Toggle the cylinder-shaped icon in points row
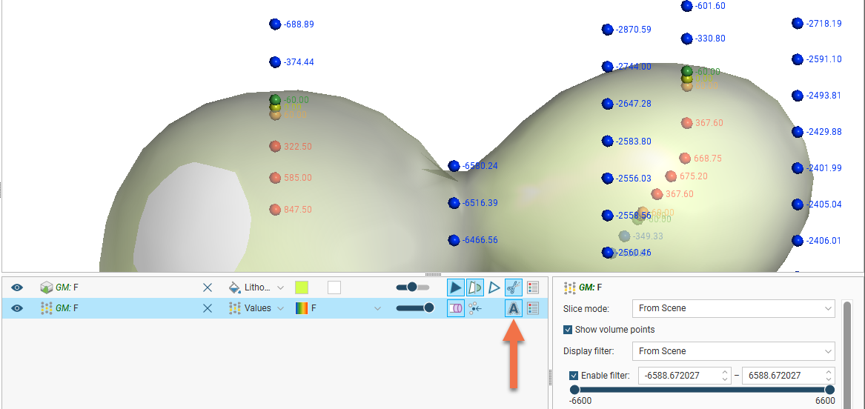 coord(456,308)
